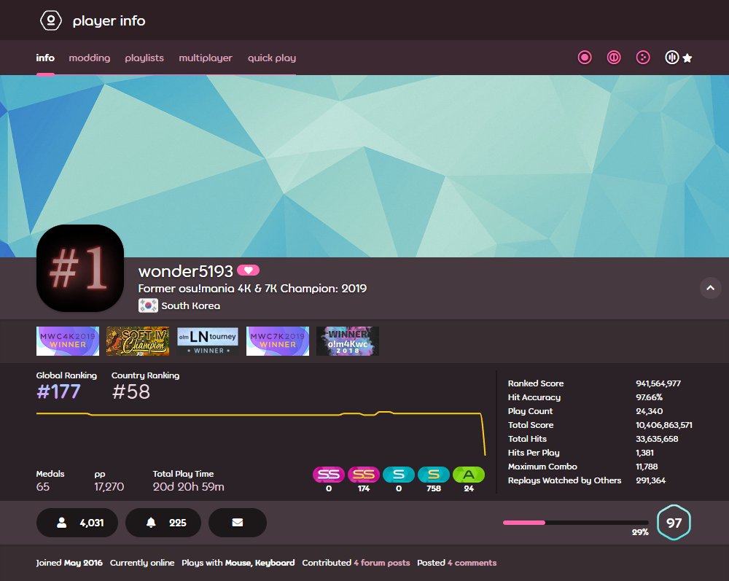Collapse the profile header with the chevron
This screenshot has height=581, width=729.
(711, 288)
